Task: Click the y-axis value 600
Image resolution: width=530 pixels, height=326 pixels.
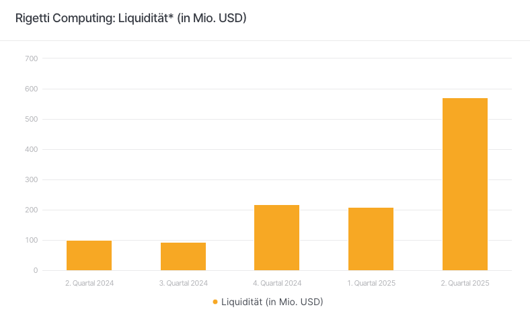Action: click(x=31, y=89)
